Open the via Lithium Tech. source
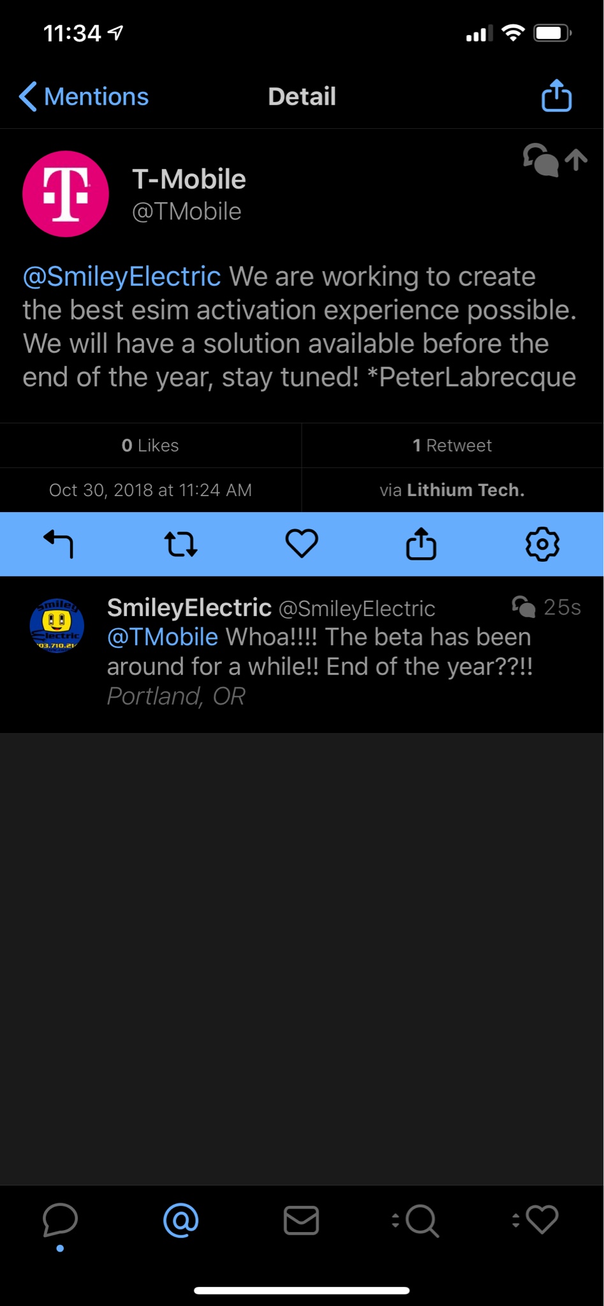Screen dimensions: 604x1306 click(452, 490)
